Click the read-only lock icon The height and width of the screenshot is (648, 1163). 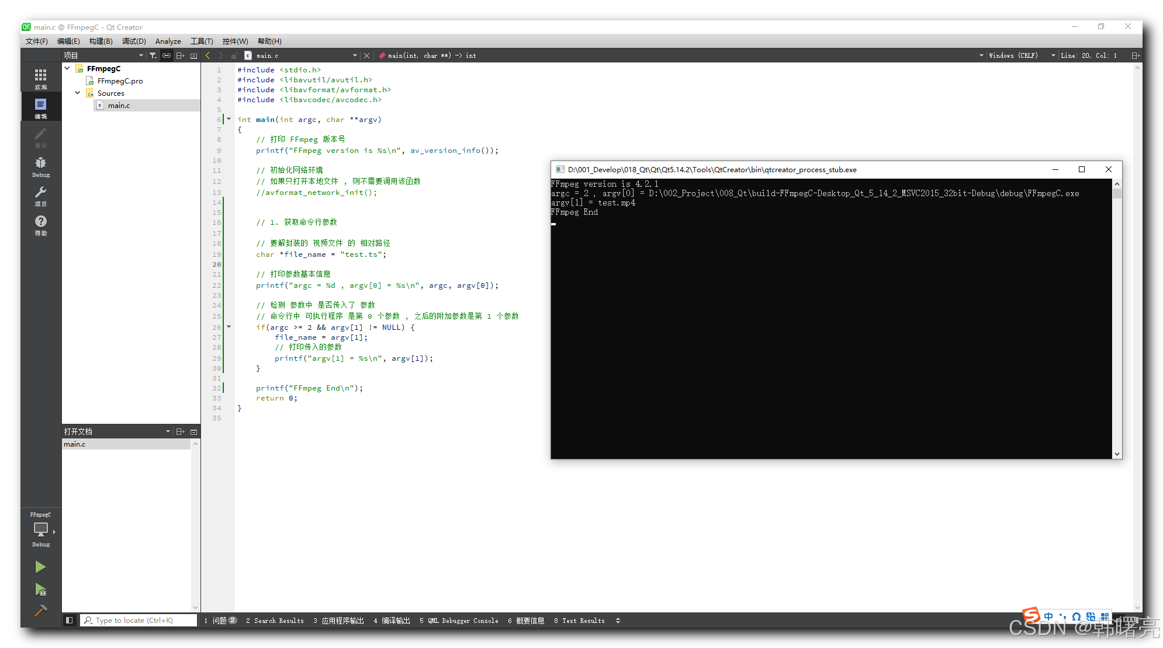pyautogui.click(x=234, y=55)
